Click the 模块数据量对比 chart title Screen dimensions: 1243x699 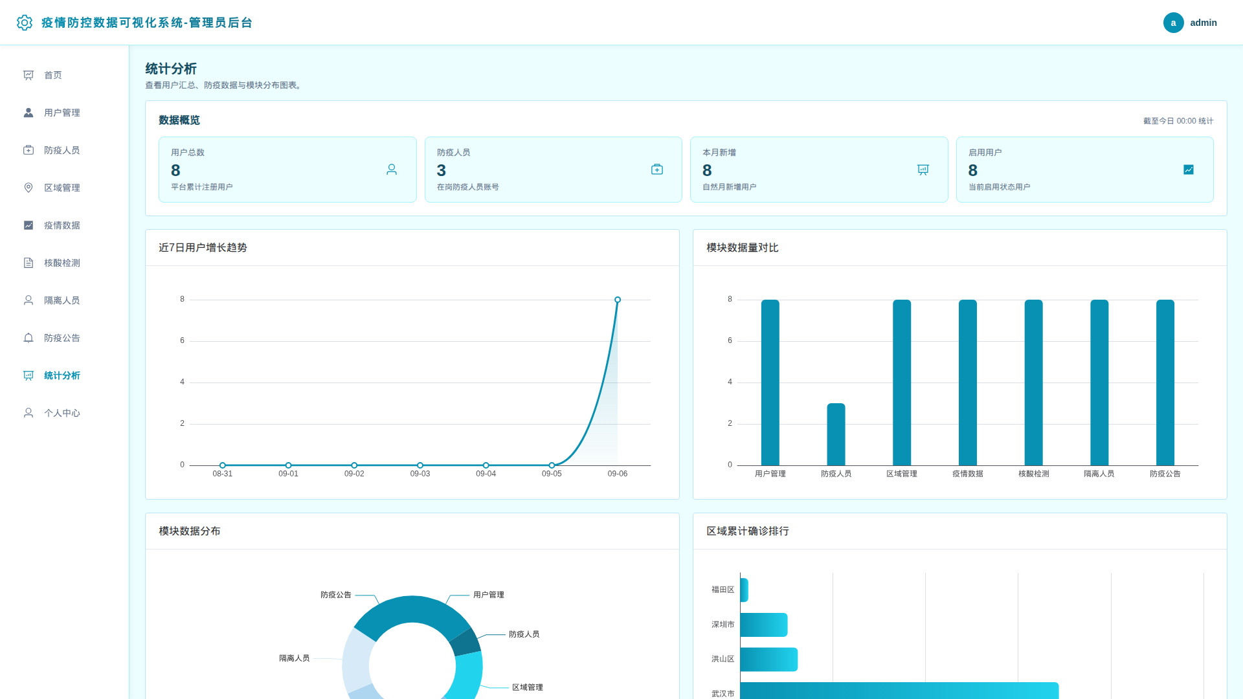[x=743, y=248]
